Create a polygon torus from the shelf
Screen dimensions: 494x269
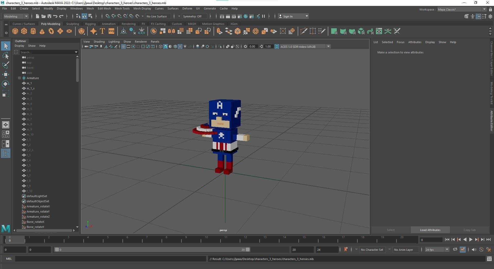pos(51,31)
